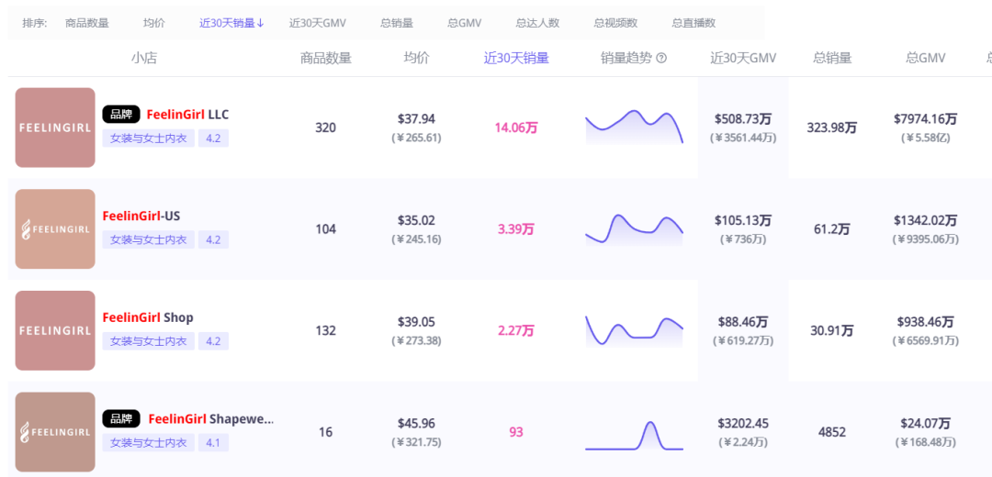Click the 女装与女士内衣 tag on FeelinGirl Shop
Screen dimensions: 992x477
tap(149, 341)
